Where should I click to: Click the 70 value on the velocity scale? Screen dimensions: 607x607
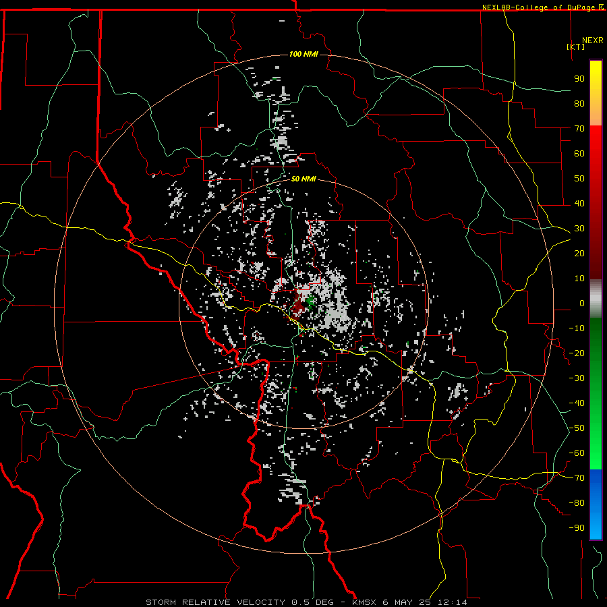[579, 129]
